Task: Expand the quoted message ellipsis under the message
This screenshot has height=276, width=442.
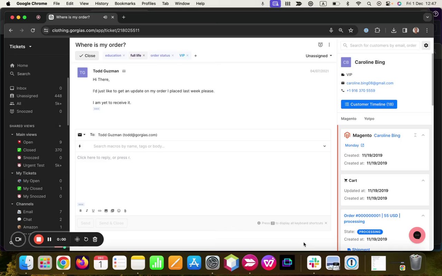Action: (x=96, y=109)
